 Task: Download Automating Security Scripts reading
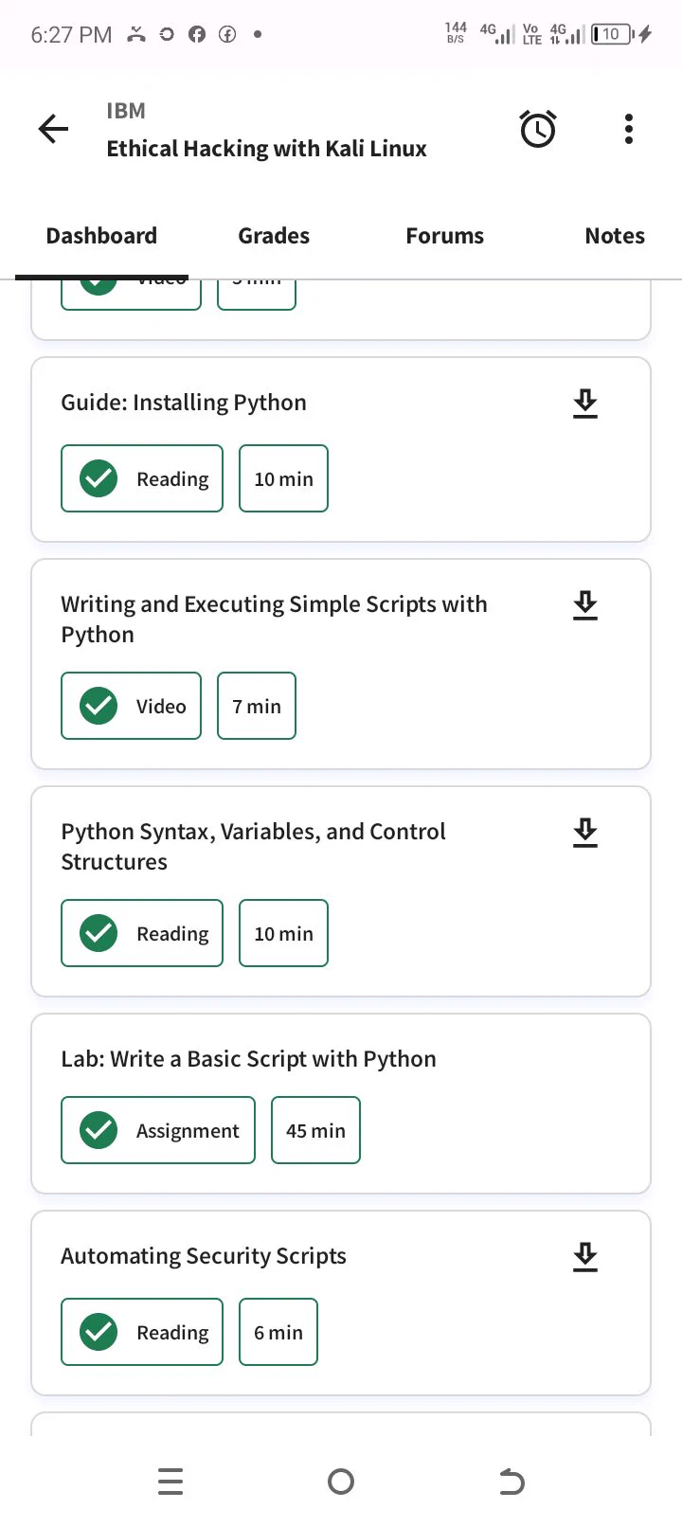click(x=585, y=1257)
